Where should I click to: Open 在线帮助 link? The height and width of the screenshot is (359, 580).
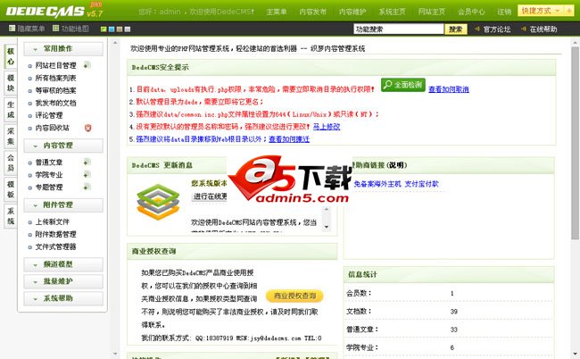pyautogui.click(x=543, y=29)
